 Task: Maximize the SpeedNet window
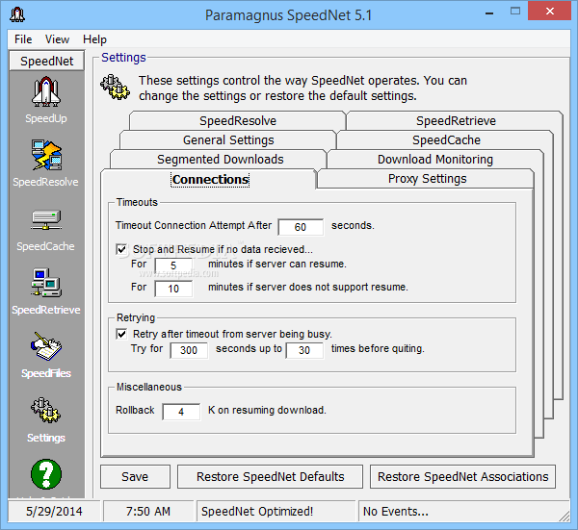tap(515, 11)
